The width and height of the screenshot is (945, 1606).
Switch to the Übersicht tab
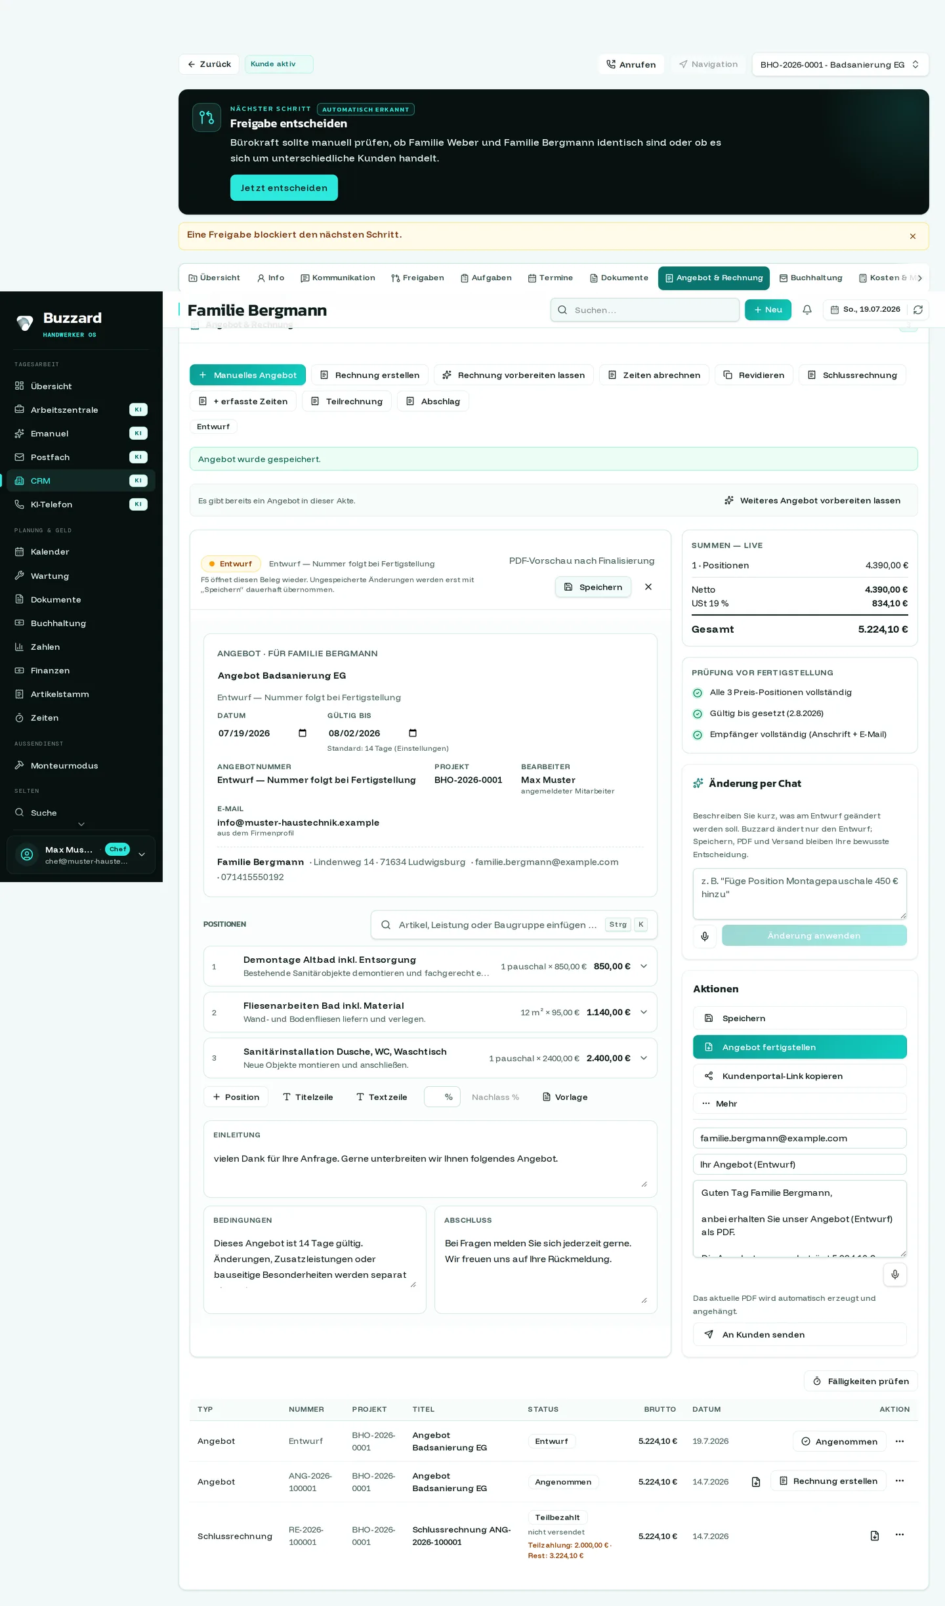click(215, 278)
